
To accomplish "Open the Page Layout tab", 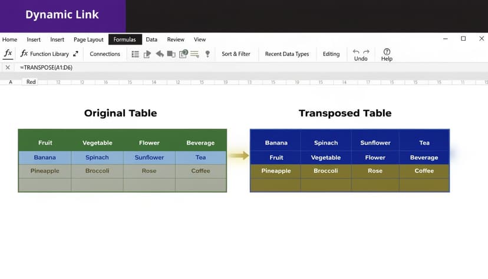I will tap(88, 40).
